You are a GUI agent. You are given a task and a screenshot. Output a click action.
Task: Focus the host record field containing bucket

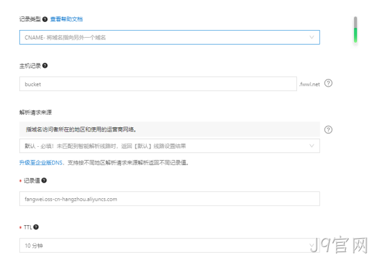(x=158, y=84)
